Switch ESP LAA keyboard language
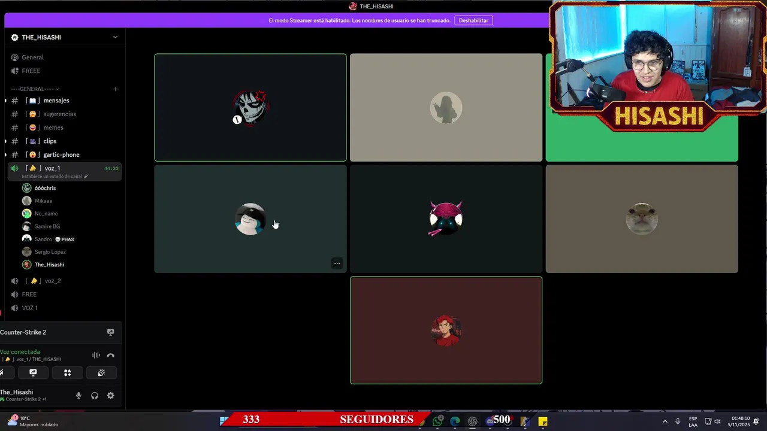The width and height of the screenshot is (767, 431). (x=693, y=421)
